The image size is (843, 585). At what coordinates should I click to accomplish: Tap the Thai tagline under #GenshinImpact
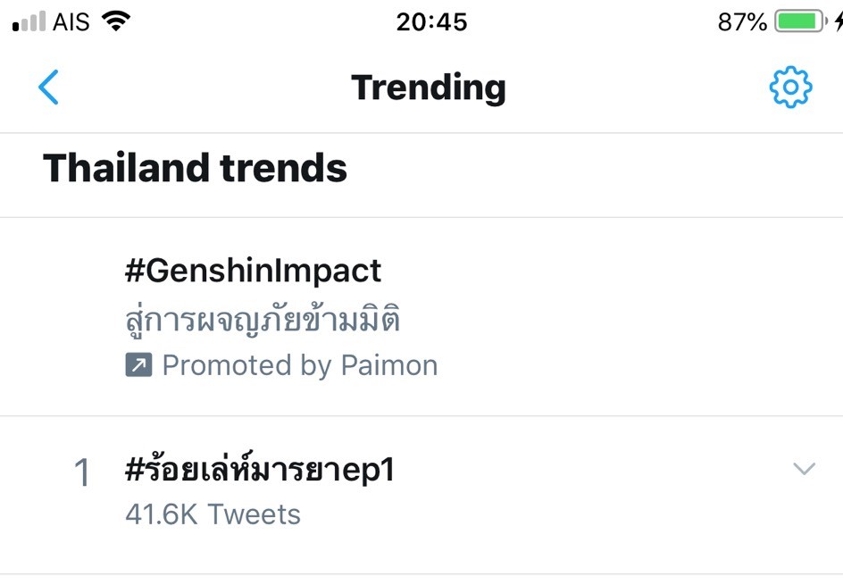pyautogui.click(x=263, y=319)
